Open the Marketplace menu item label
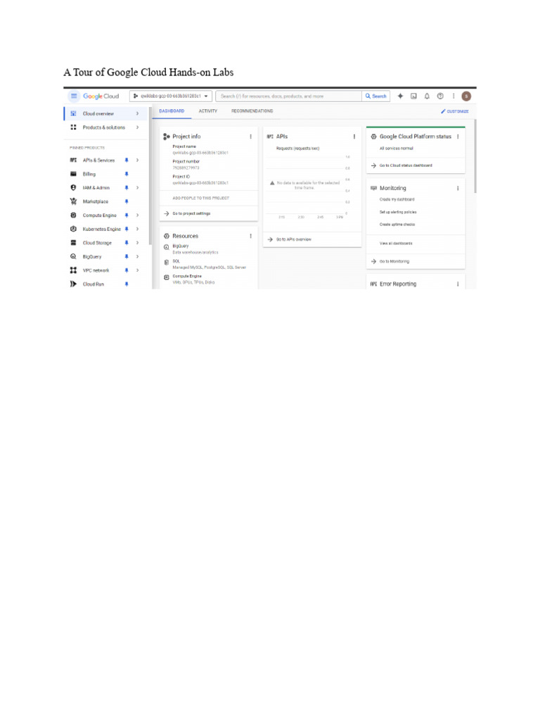Screen dimensions: 540x721 96,201
